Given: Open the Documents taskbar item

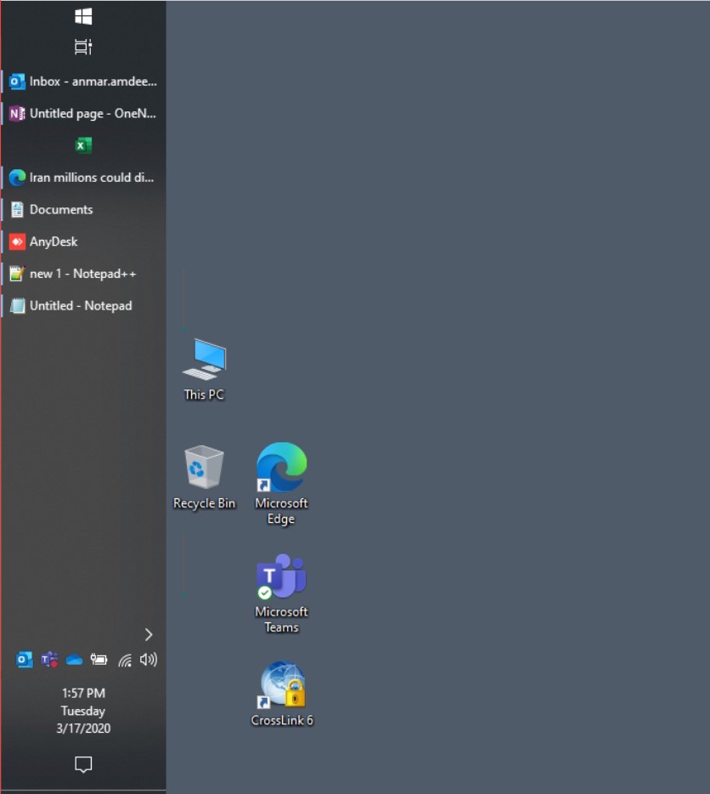Looking at the screenshot, I should tap(83, 210).
